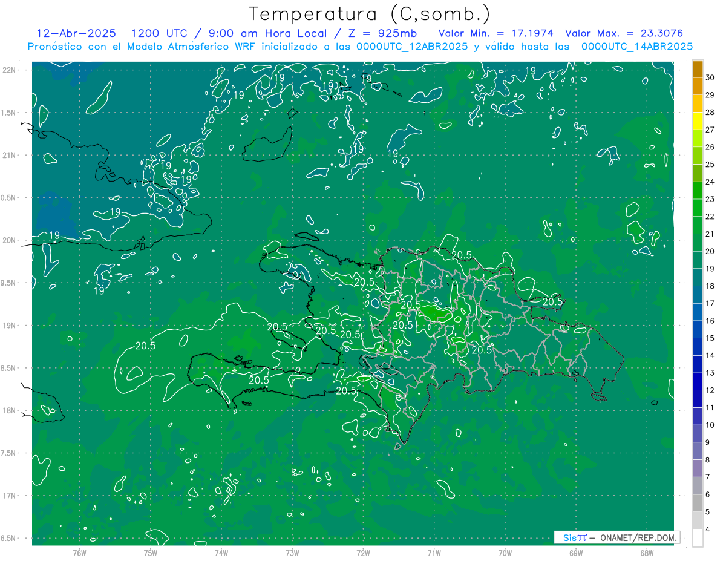Screen dimensions: 726x561
Task: Click the '76W' longitude axis label
Action: (79, 553)
